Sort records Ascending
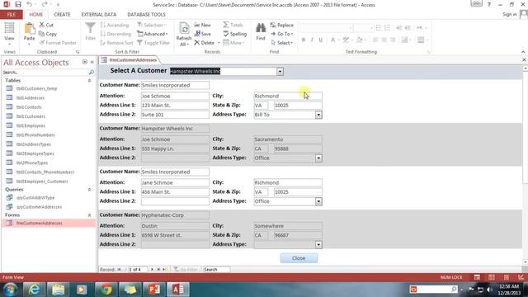Viewport: 528px width, 297px height. coord(115,25)
